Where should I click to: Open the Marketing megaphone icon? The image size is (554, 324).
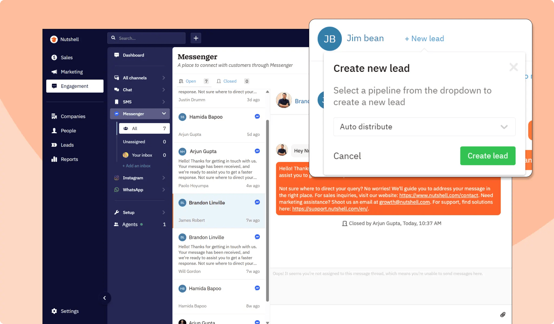point(54,72)
